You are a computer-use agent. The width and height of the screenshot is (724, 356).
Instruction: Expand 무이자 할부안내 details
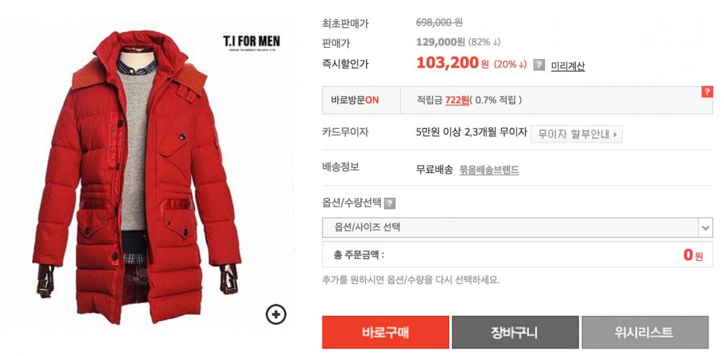click(x=577, y=134)
